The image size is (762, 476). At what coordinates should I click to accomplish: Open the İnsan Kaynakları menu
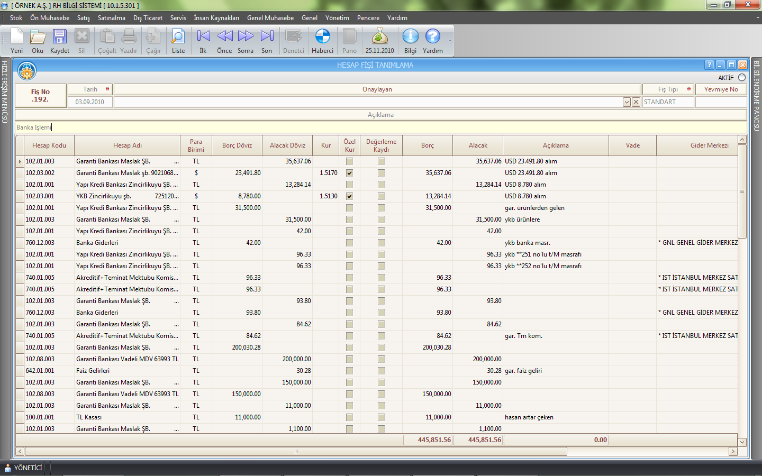[x=216, y=18]
